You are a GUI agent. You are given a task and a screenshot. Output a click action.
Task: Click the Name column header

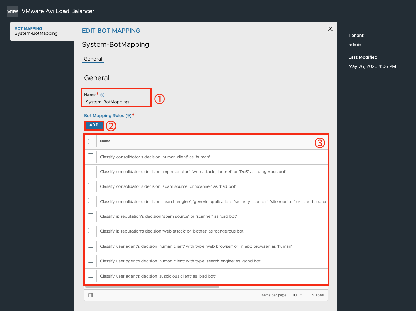point(105,141)
